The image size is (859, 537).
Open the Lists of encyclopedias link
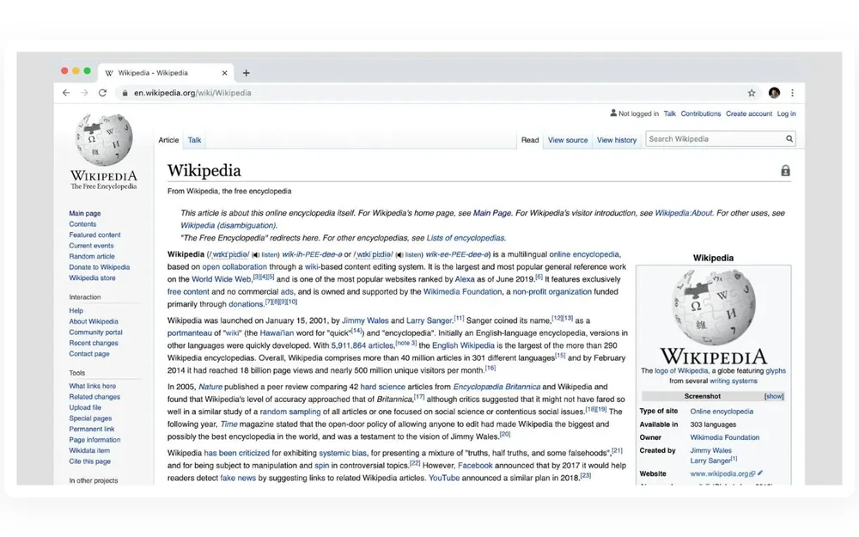466,238
